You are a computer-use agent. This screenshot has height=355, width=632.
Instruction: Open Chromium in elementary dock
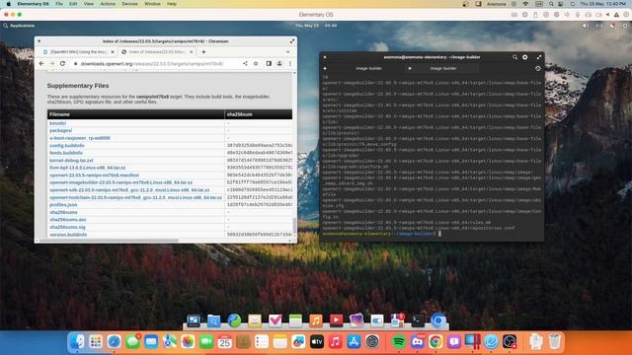[438, 320]
